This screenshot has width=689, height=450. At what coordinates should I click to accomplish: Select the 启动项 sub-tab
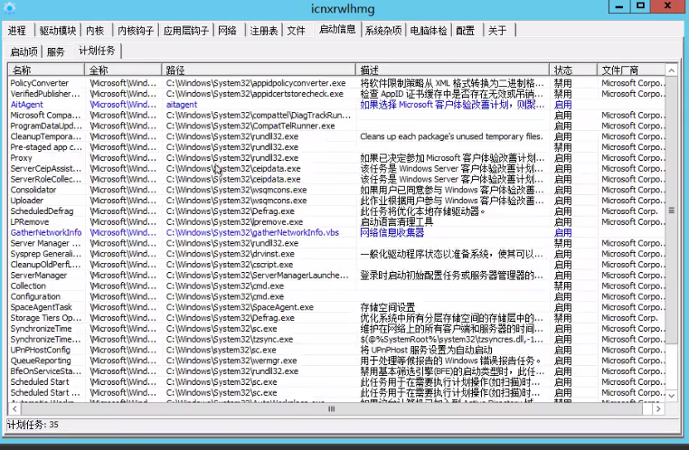tap(24, 52)
